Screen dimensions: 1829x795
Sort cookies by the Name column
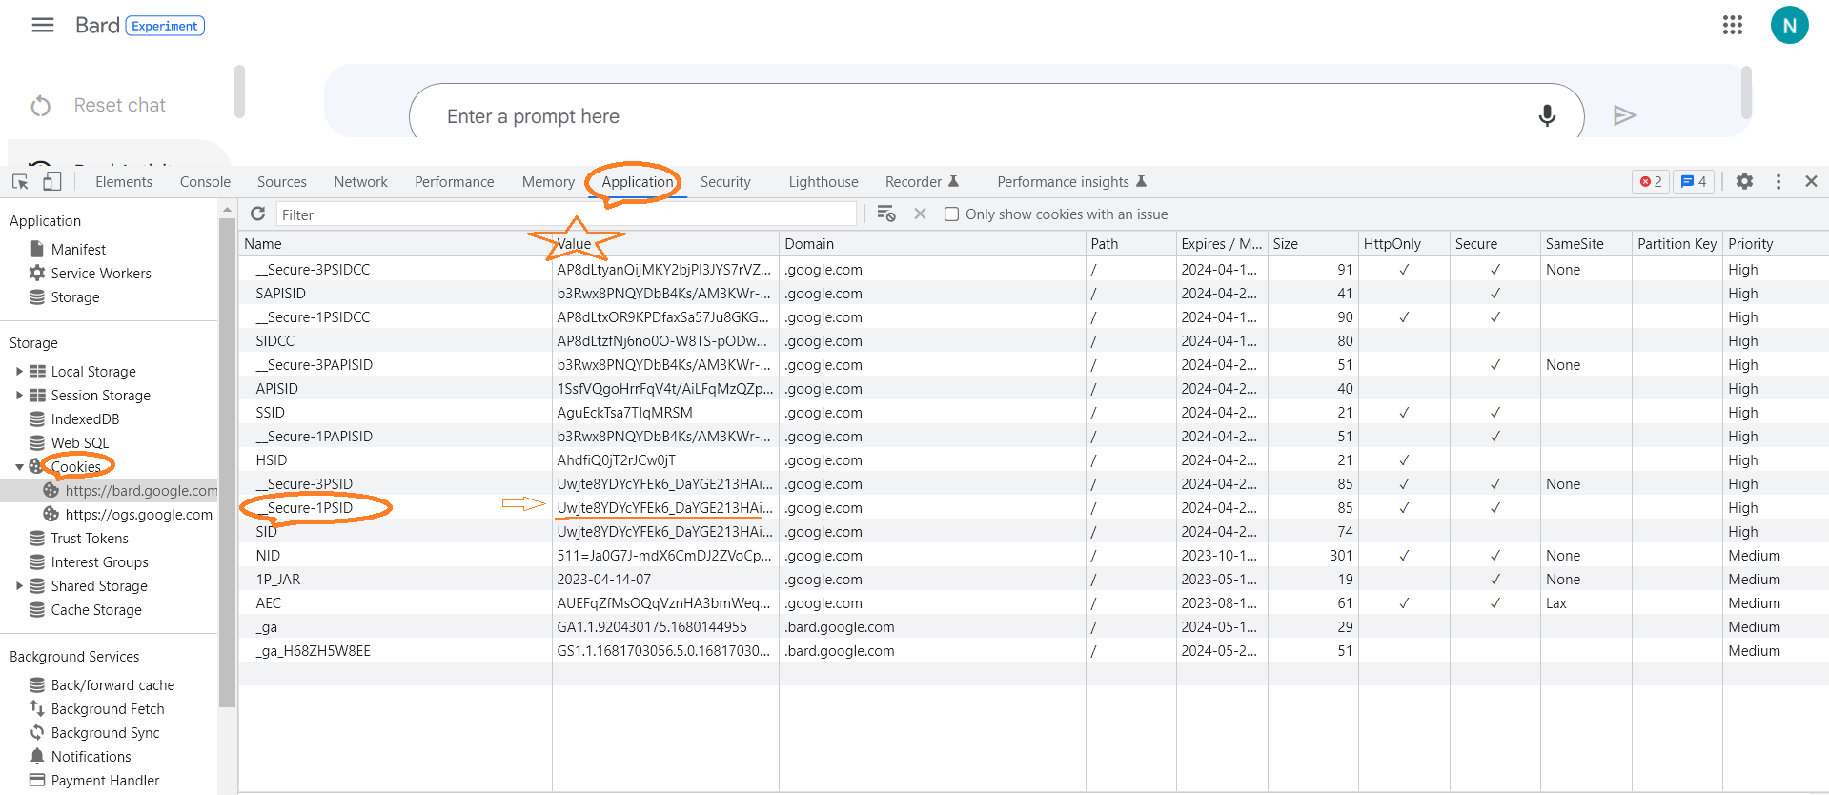[395, 243]
